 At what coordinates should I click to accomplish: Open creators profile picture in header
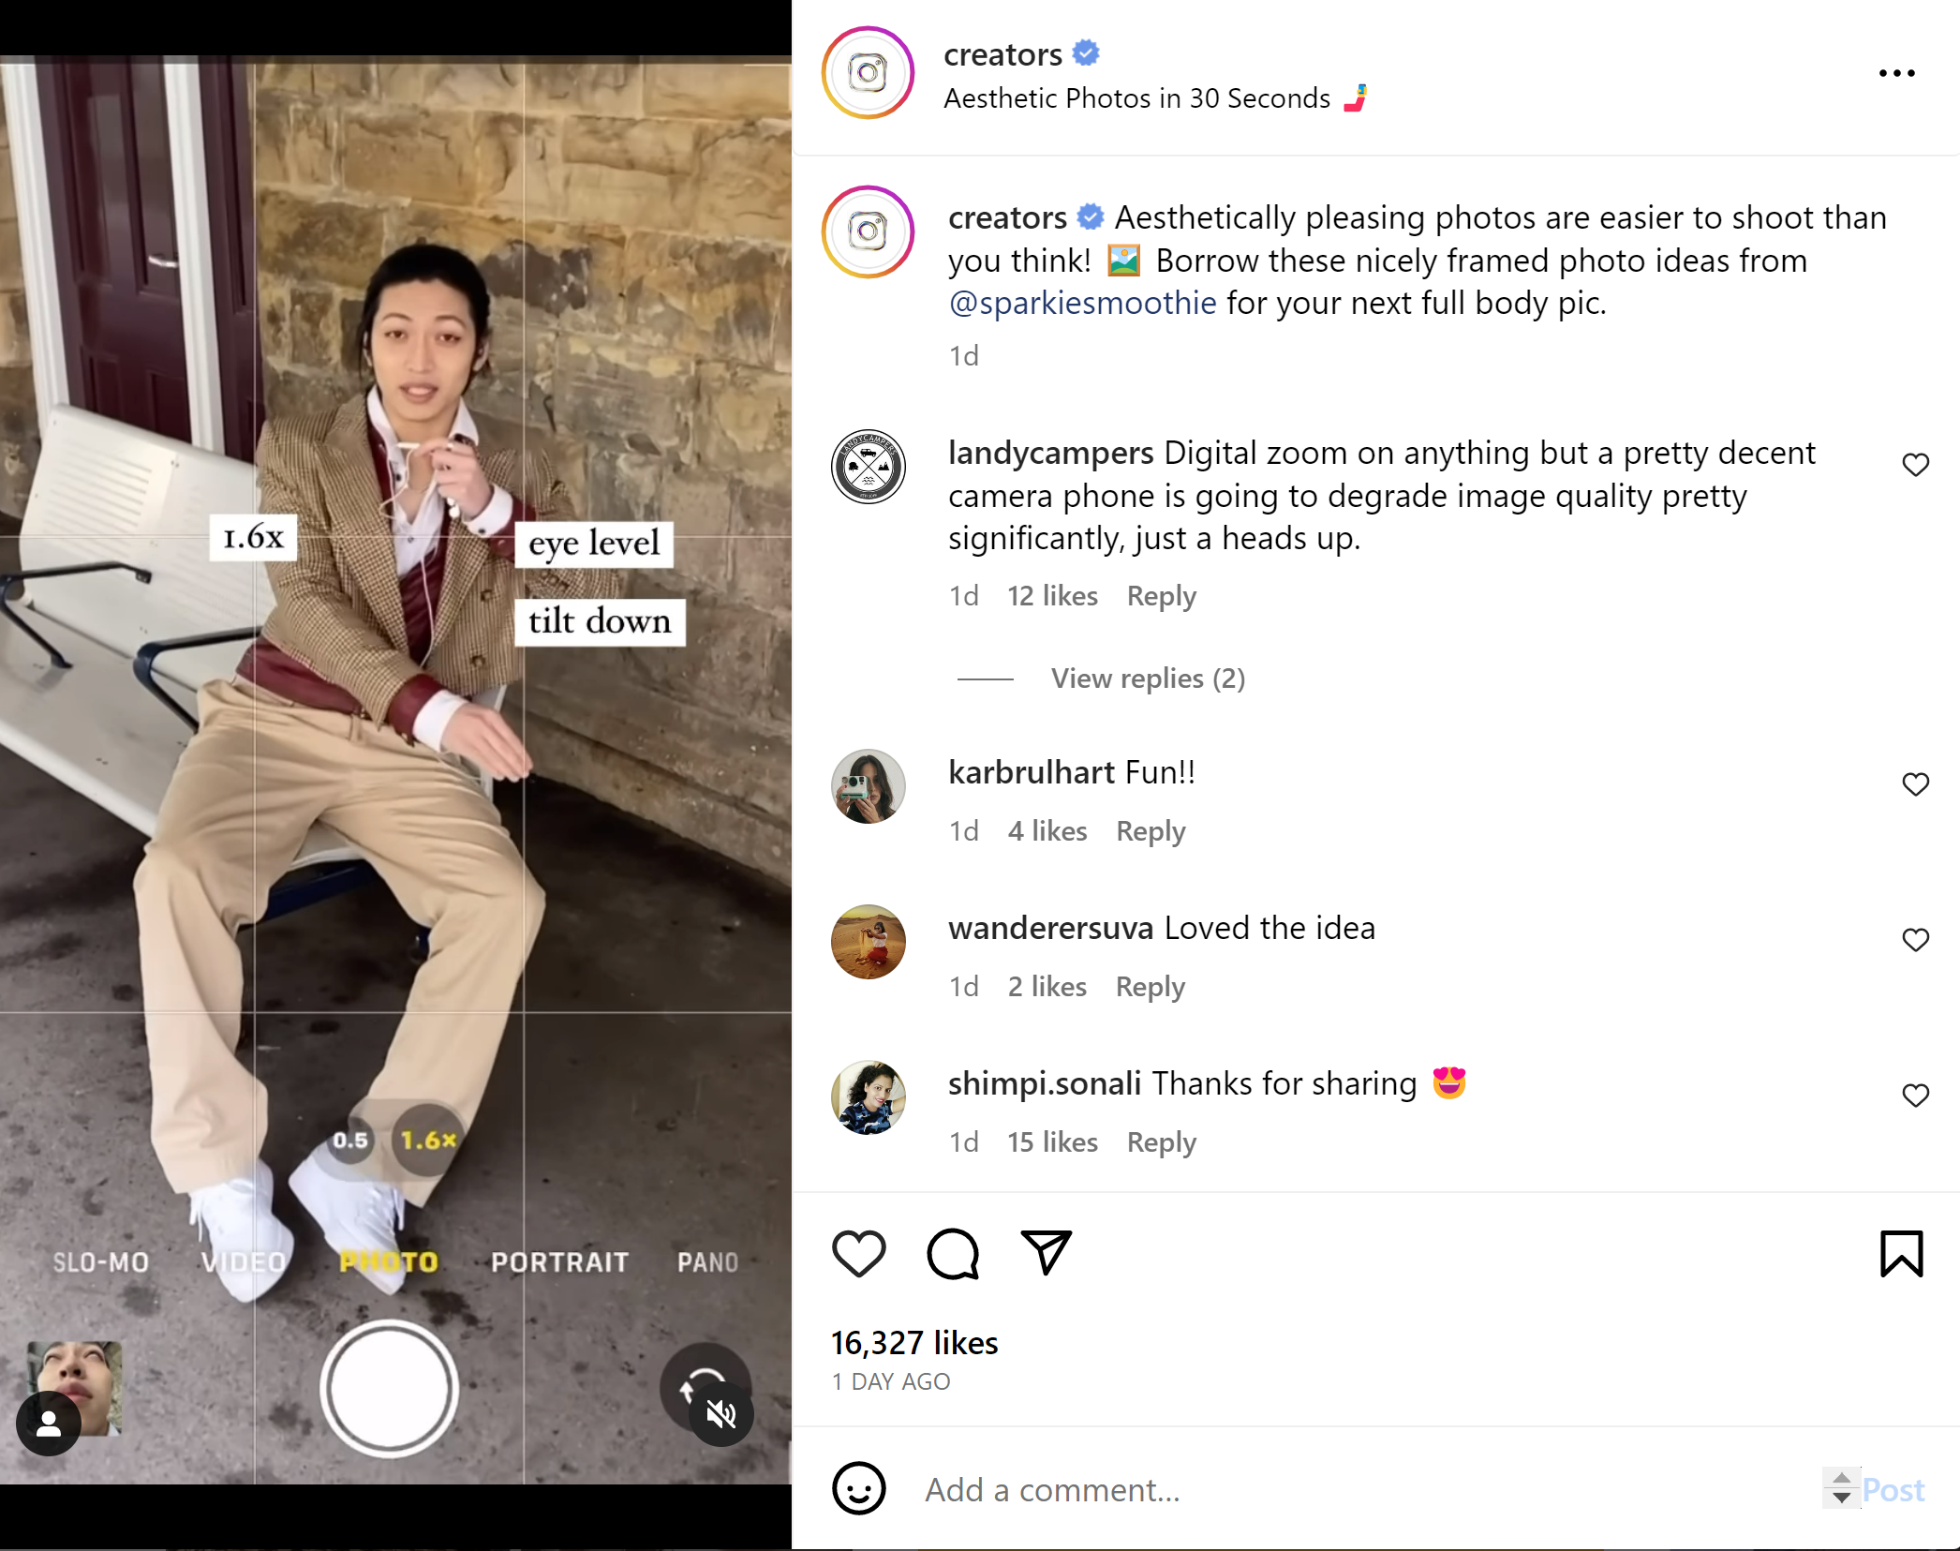(x=868, y=72)
